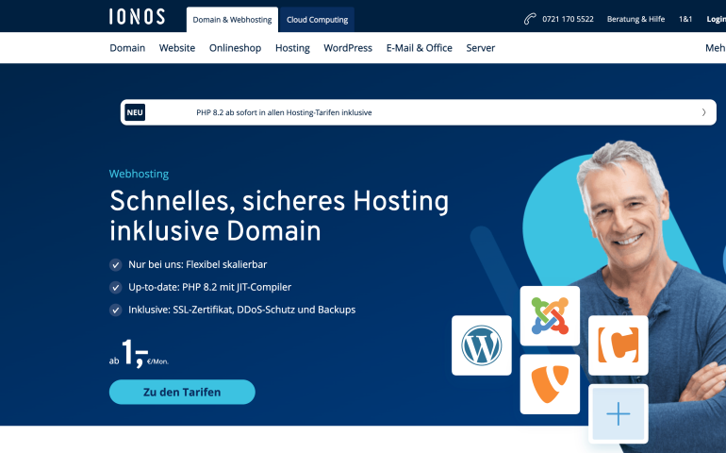Click text Inklusive: SSL-Zertifikat, DDoS-Schutz und Backups

click(x=241, y=310)
